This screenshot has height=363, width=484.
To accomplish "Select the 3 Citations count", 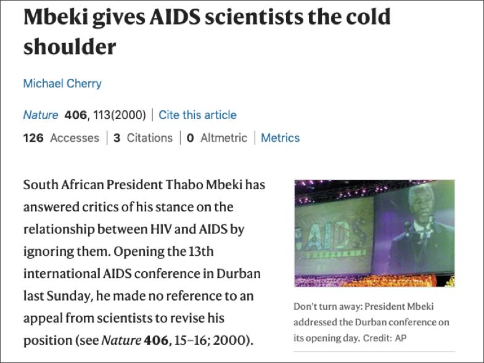I will (x=143, y=137).
